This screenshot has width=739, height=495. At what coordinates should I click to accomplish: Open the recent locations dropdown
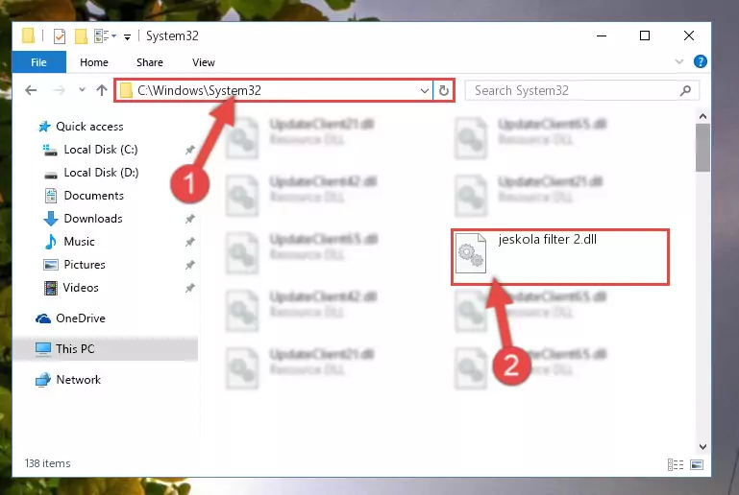82,89
